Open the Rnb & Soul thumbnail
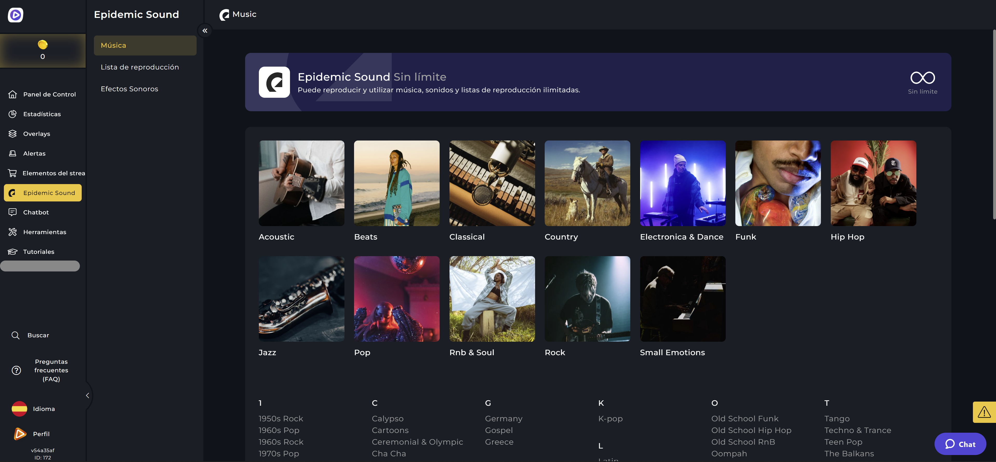 pyautogui.click(x=492, y=299)
